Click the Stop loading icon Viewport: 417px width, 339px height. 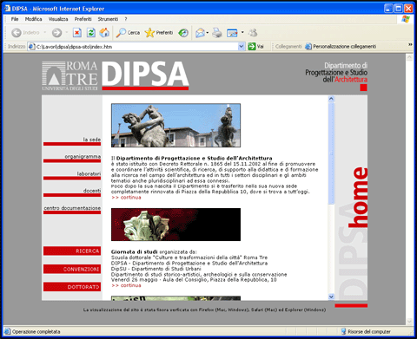(76, 33)
